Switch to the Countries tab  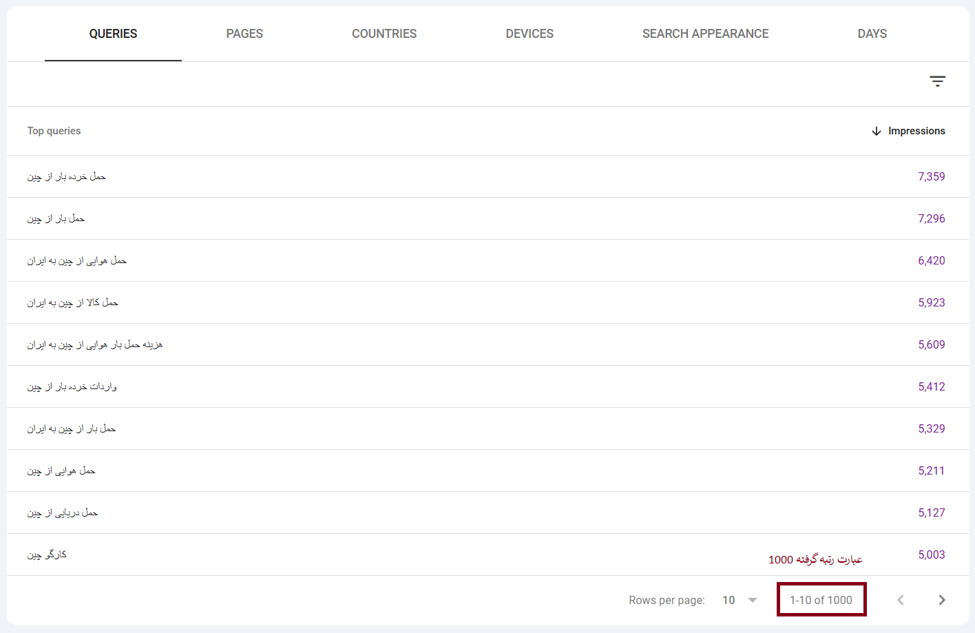pyautogui.click(x=384, y=34)
